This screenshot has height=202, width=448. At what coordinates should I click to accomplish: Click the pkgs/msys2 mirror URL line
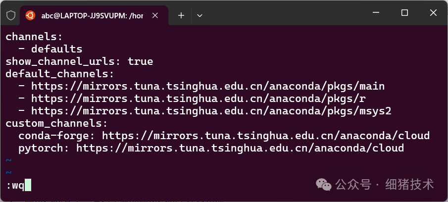(x=211, y=111)
